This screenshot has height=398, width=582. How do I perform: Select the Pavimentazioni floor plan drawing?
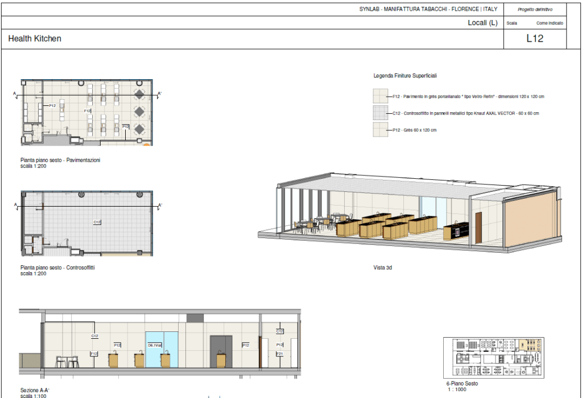[86, 113]
